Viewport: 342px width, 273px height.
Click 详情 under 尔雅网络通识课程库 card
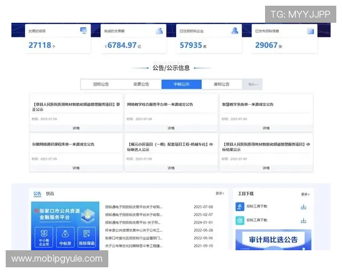76,168
